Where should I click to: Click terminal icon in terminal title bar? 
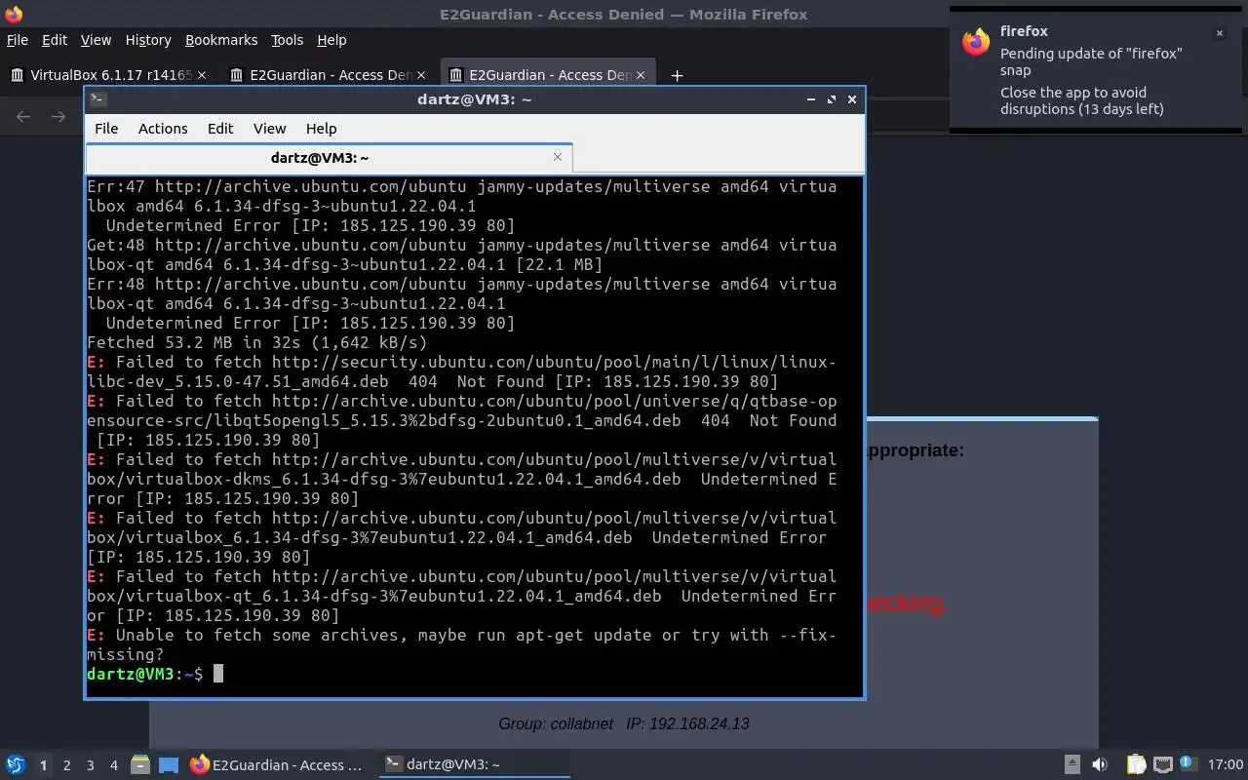(x=97, y=98)
